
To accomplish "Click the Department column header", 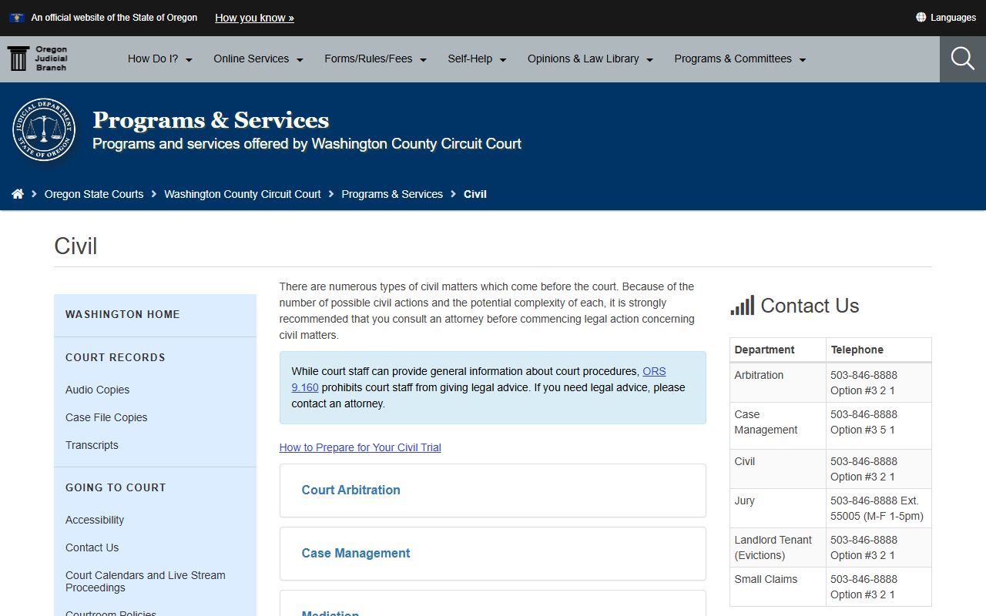I will (778, 350).
